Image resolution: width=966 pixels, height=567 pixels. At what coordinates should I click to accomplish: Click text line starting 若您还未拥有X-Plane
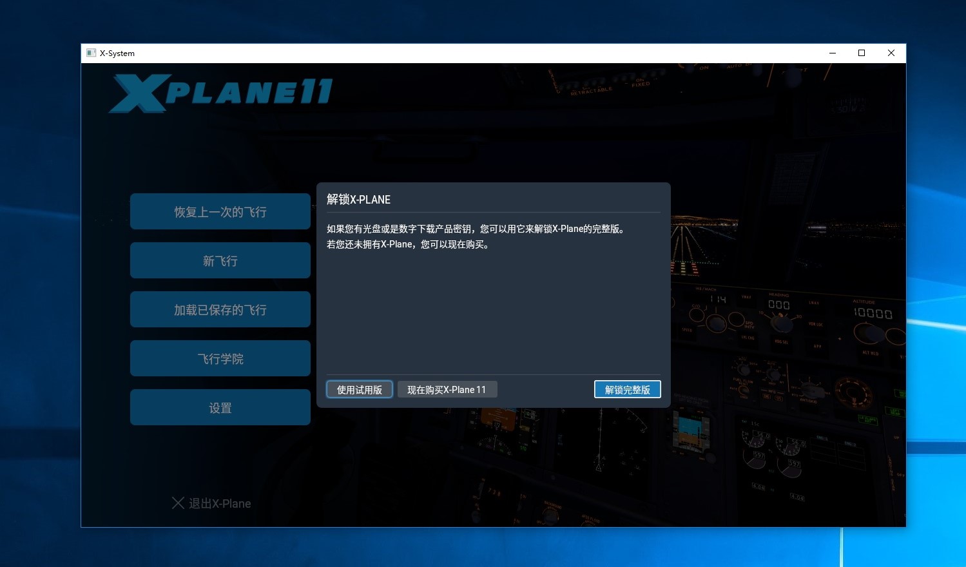pyautogui.click(x=409, y=244)
